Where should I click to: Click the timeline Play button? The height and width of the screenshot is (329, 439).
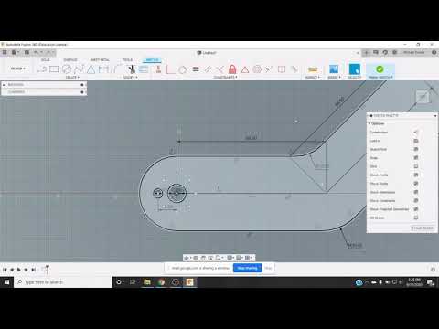coord(19,270)
